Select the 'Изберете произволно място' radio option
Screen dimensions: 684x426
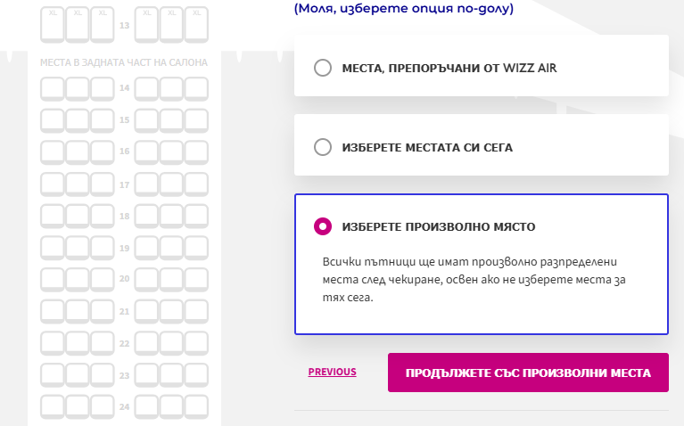323,226
